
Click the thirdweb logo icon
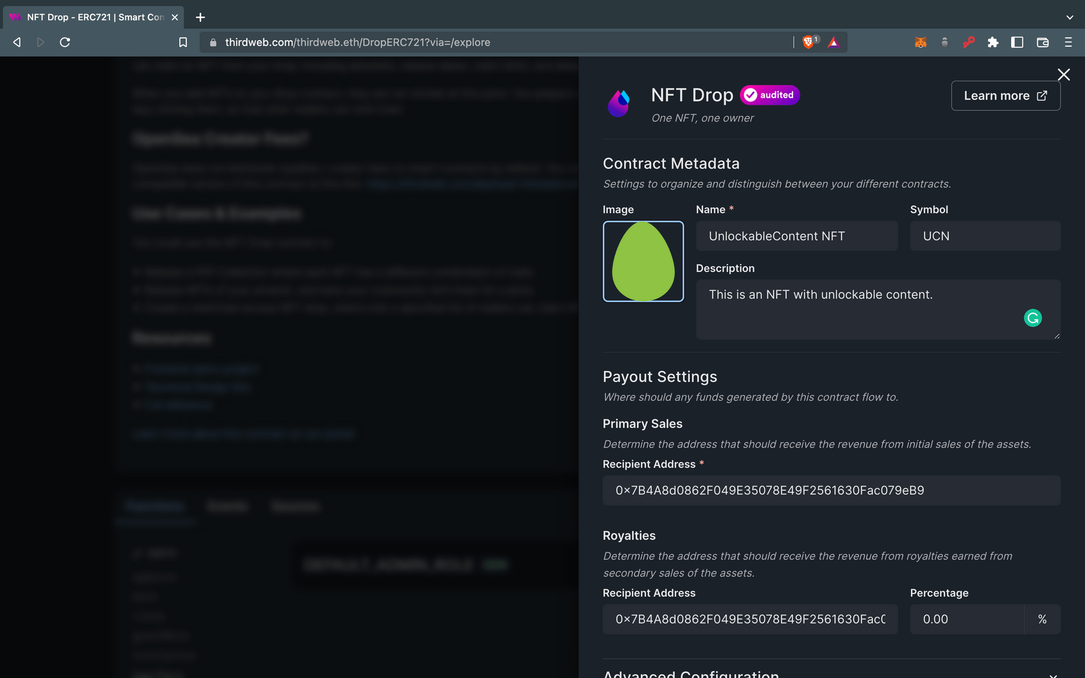pos(621,103)
